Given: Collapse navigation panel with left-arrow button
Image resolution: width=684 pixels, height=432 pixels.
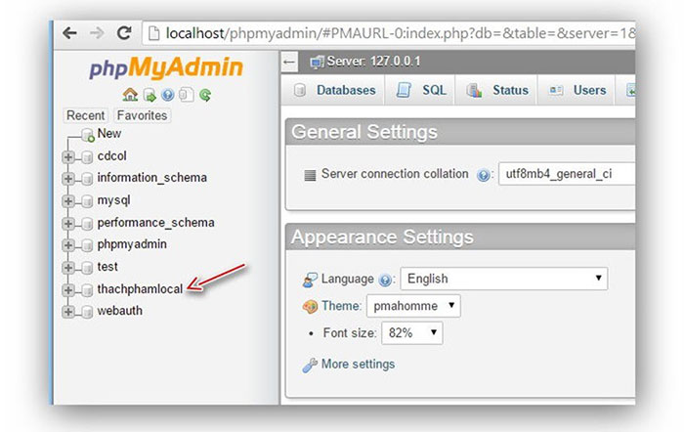Looking at the screenshot, I should tap(289, 62).
